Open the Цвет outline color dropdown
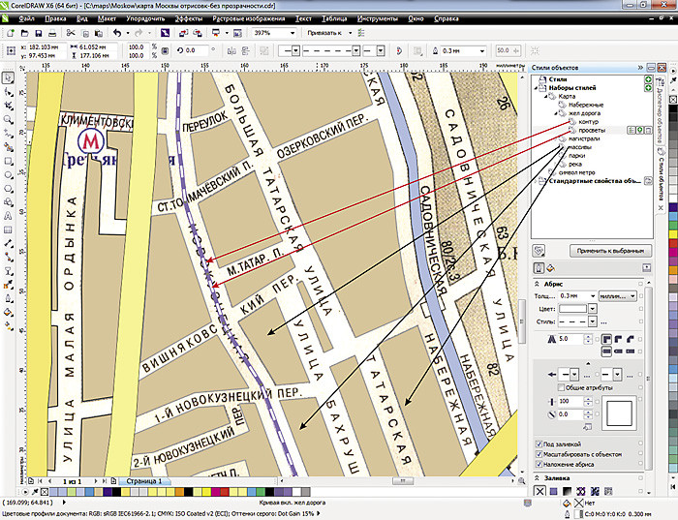Viewport: 678px width, 520px height. pyautogui.click(x=592, y=308)
